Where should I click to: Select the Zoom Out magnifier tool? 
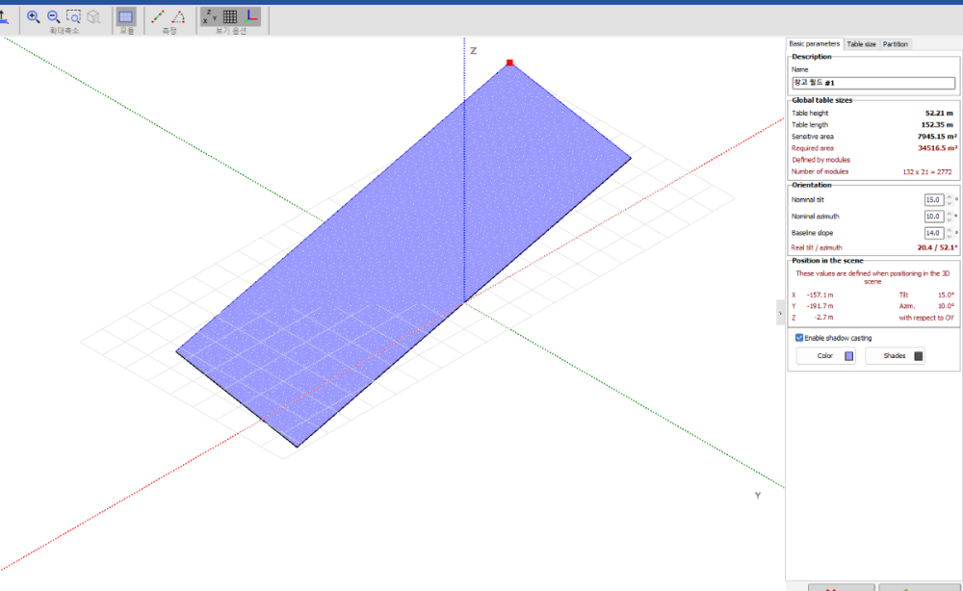point(53,15)
